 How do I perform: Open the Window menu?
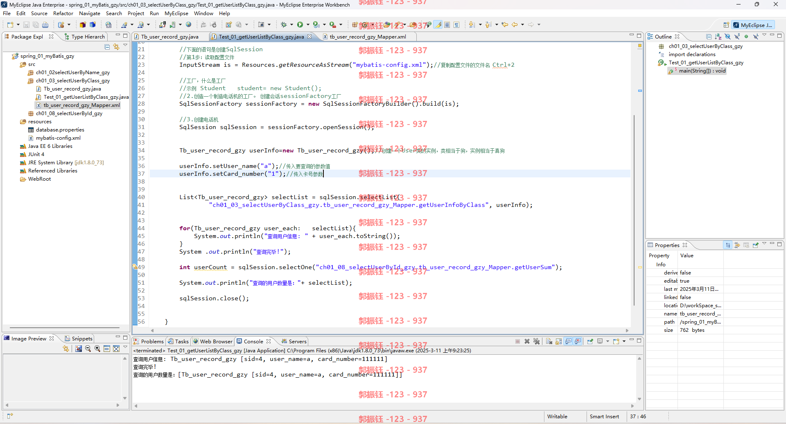(203, 13)
